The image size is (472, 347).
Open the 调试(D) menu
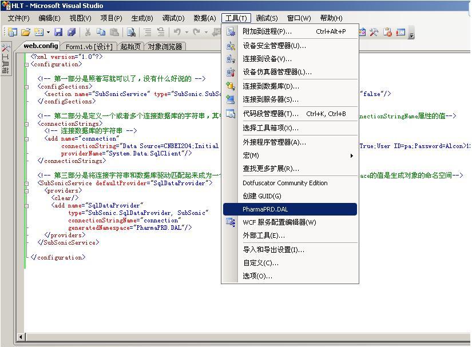173,18
